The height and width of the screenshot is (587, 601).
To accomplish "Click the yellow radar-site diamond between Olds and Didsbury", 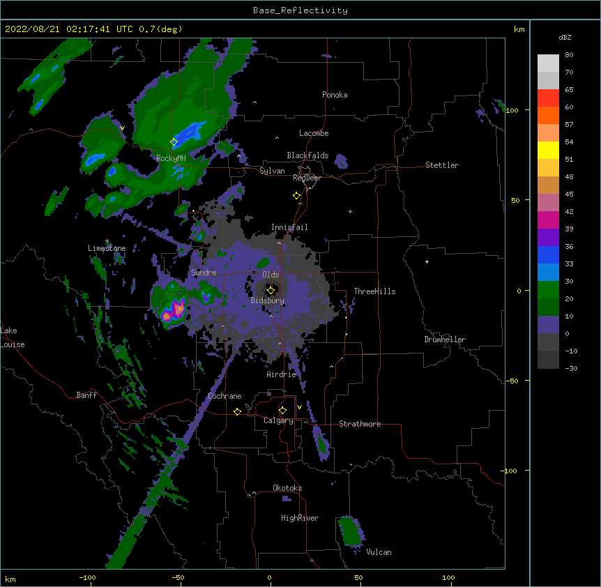I will [x=271, y=291].
